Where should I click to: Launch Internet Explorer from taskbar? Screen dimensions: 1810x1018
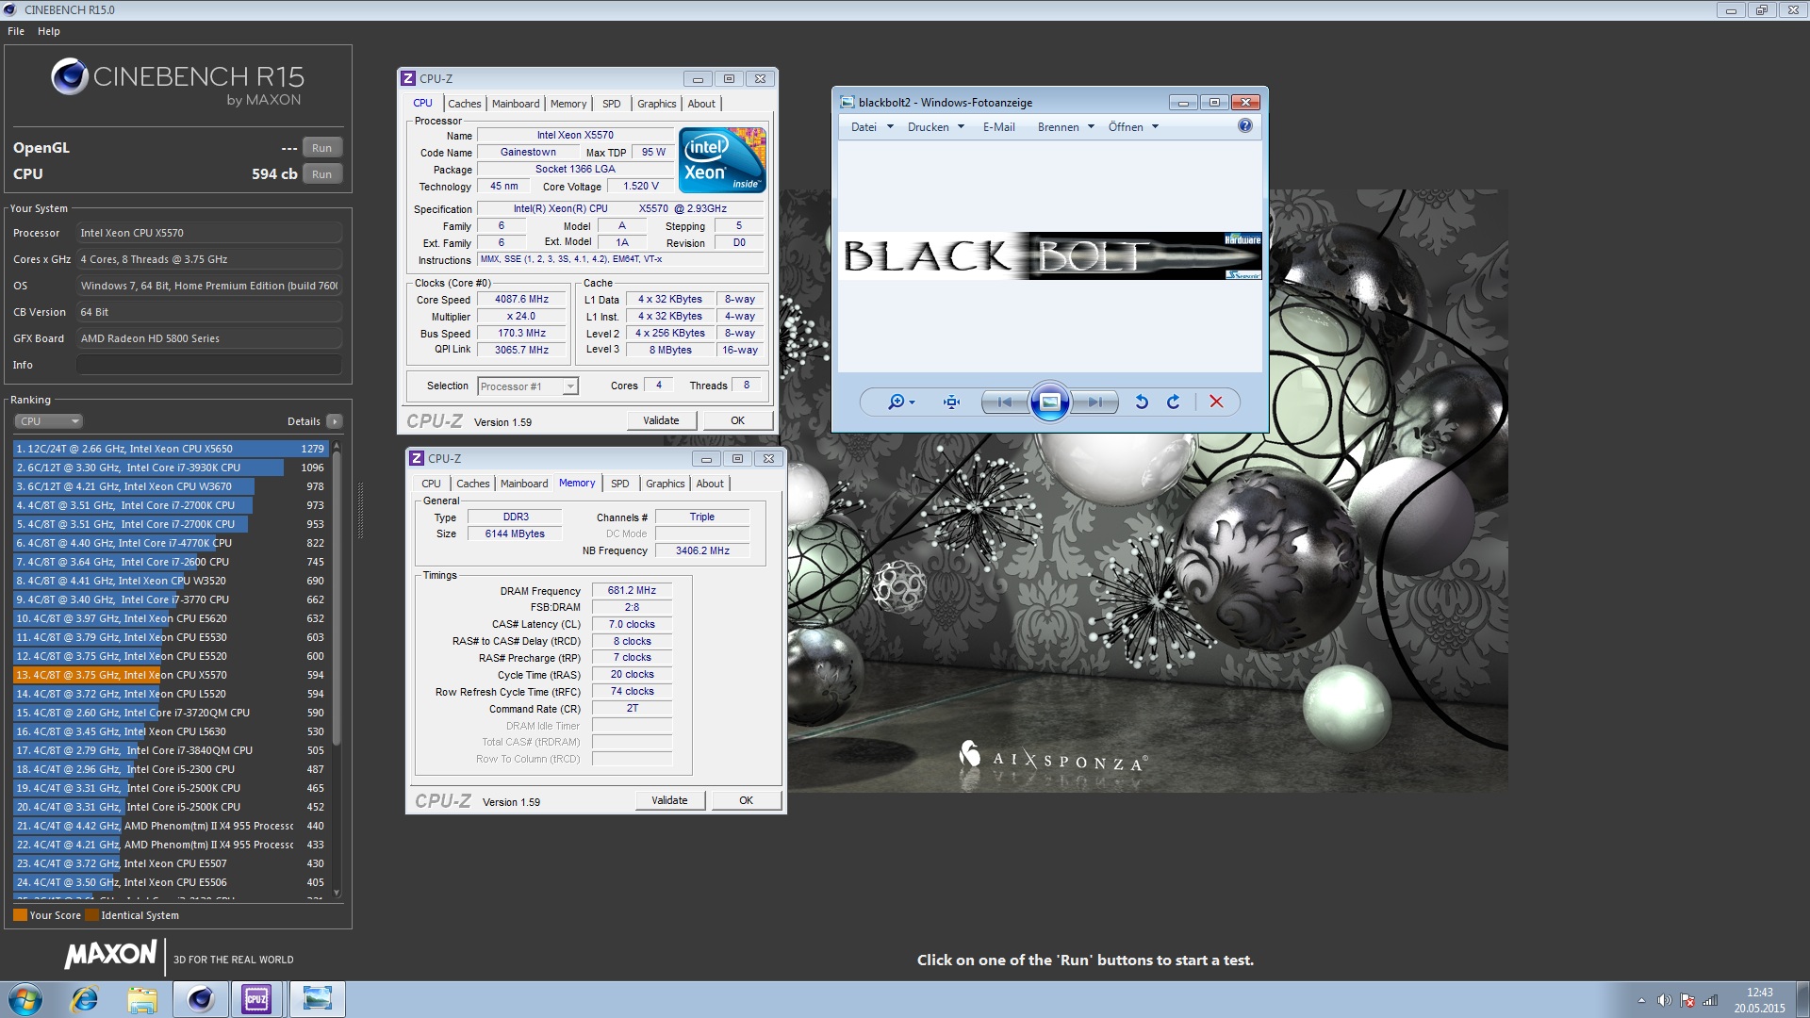click(85, 999)
